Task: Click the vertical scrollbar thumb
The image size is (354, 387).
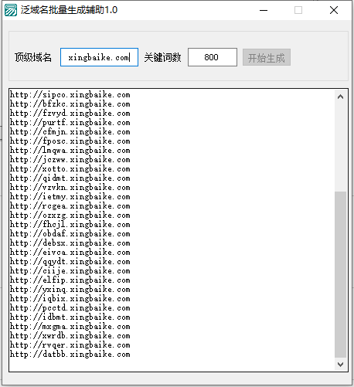Action: tap(340, 274)
